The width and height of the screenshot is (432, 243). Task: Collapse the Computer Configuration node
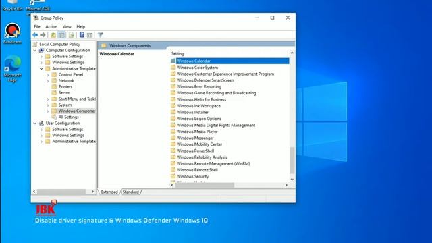pos(35,51)
